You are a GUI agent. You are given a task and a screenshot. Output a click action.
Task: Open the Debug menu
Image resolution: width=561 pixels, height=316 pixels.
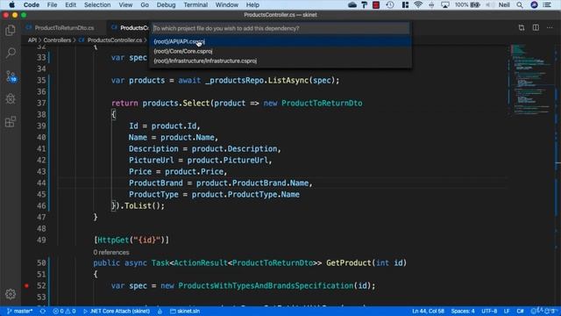click(x=166, y=4)
